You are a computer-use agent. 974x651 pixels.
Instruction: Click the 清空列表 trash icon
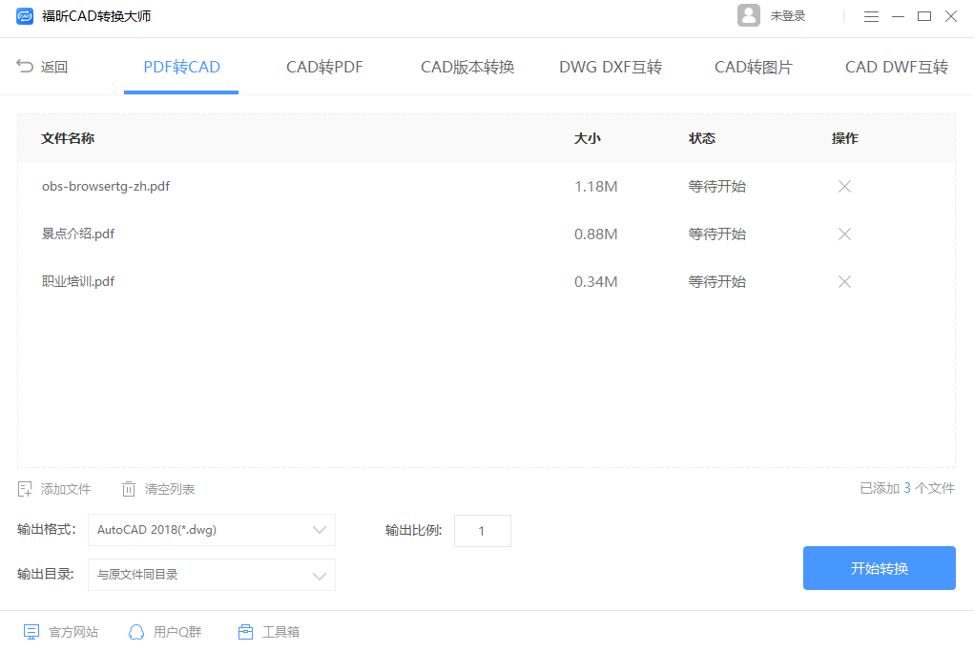point(130,488)
